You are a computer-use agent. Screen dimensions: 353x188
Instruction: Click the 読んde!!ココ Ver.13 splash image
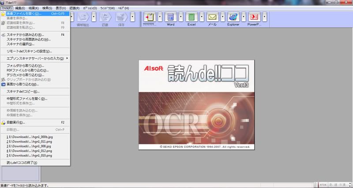tap(196, 105)
